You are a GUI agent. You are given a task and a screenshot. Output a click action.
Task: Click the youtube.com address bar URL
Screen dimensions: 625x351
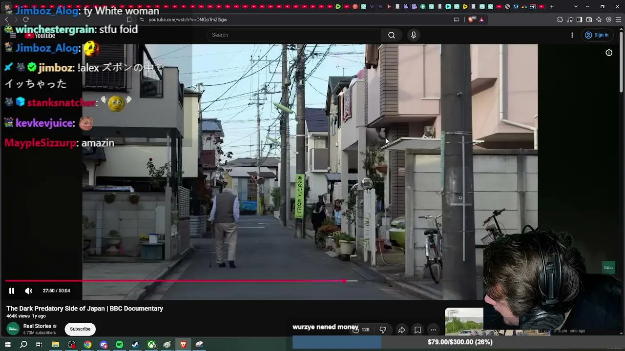(x=188, y=19)
